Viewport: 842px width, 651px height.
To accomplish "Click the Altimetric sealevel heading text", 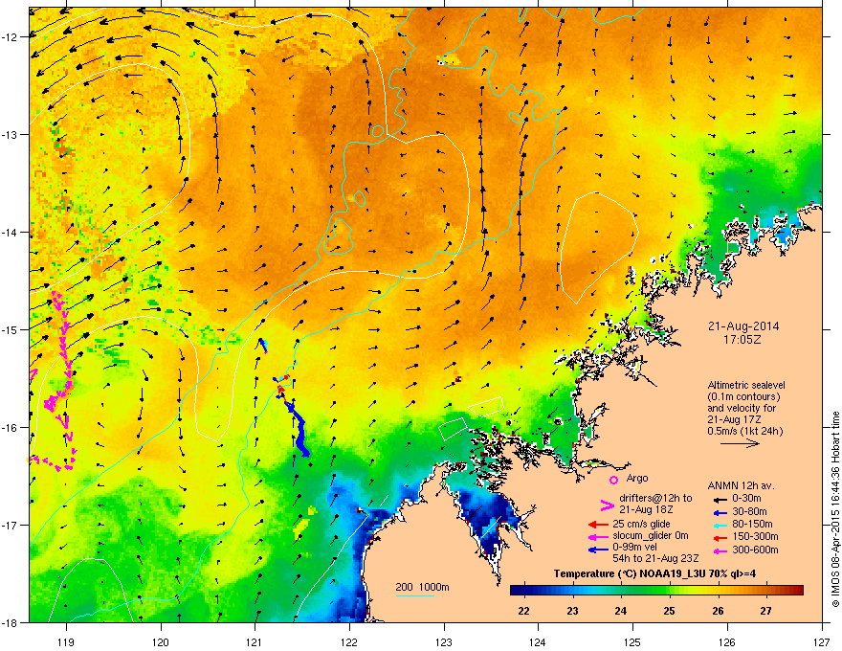I will (746, 386).
